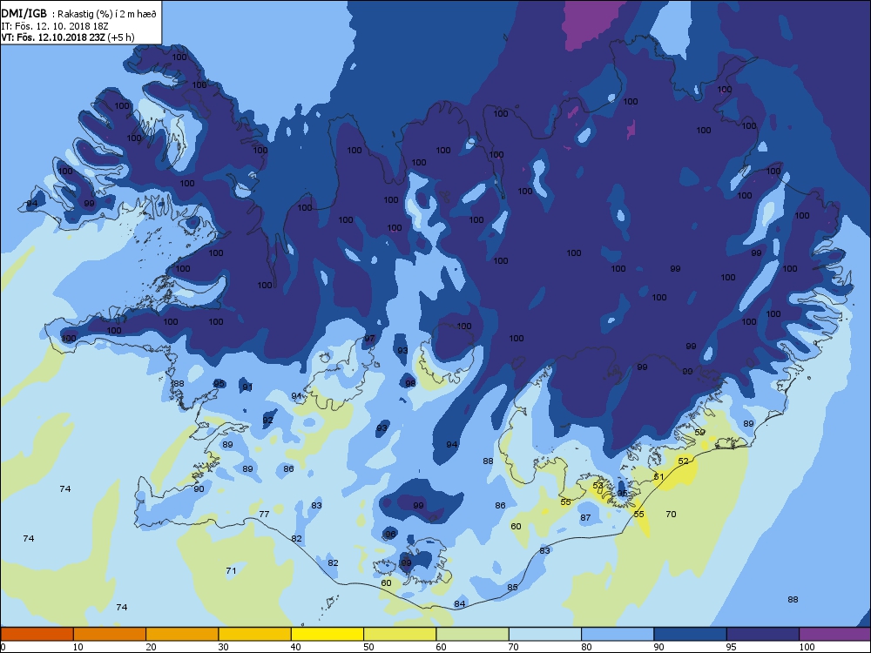Click the 60–70 pale green legend swatch
871x653 pixels.
pyautogui.click(x=473, y=634)
